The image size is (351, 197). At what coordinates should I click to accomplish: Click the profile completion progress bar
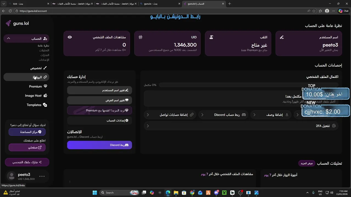point(248,85)
